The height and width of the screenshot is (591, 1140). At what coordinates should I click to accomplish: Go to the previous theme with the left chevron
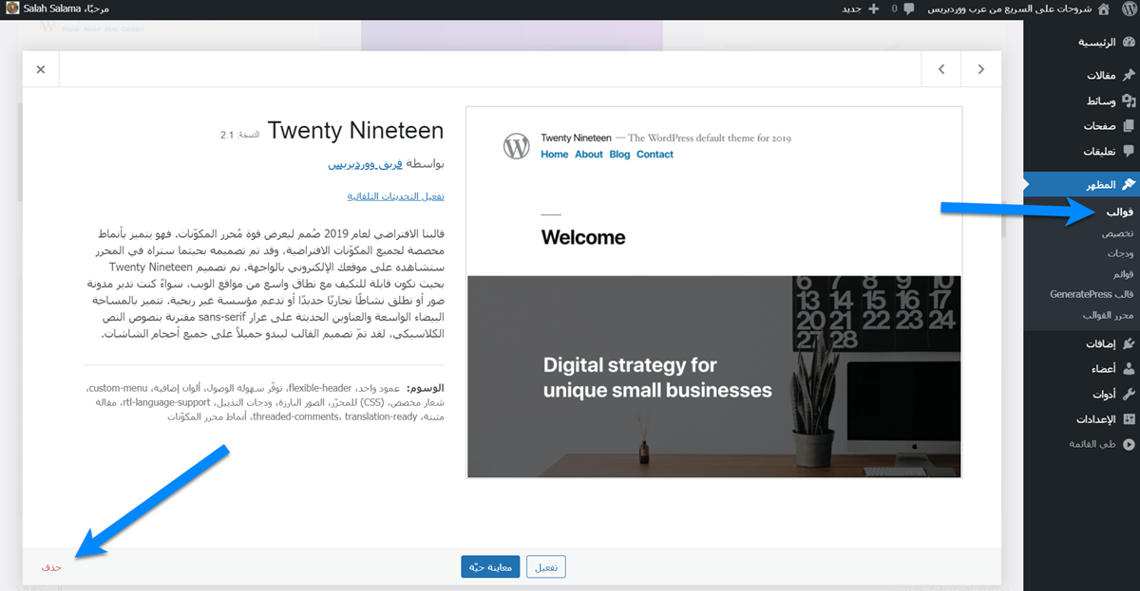(940, 69)
